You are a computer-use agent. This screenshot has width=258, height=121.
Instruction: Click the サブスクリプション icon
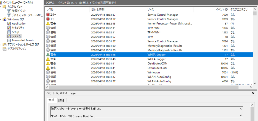click(4, 49)
